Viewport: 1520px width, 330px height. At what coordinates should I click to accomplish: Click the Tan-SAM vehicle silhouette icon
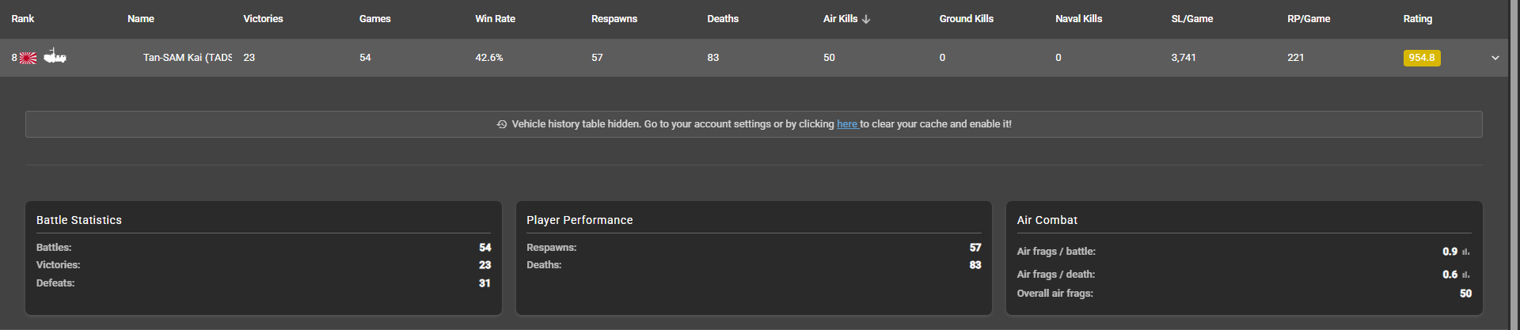(x=55, y=56)
